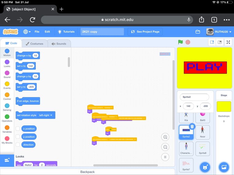Select the Kia sprite thumbnail
The width and height of the screenshot is (234, 175).
[x=186, y=118]
